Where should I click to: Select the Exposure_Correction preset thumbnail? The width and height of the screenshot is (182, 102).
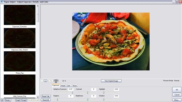click(20, 15)
